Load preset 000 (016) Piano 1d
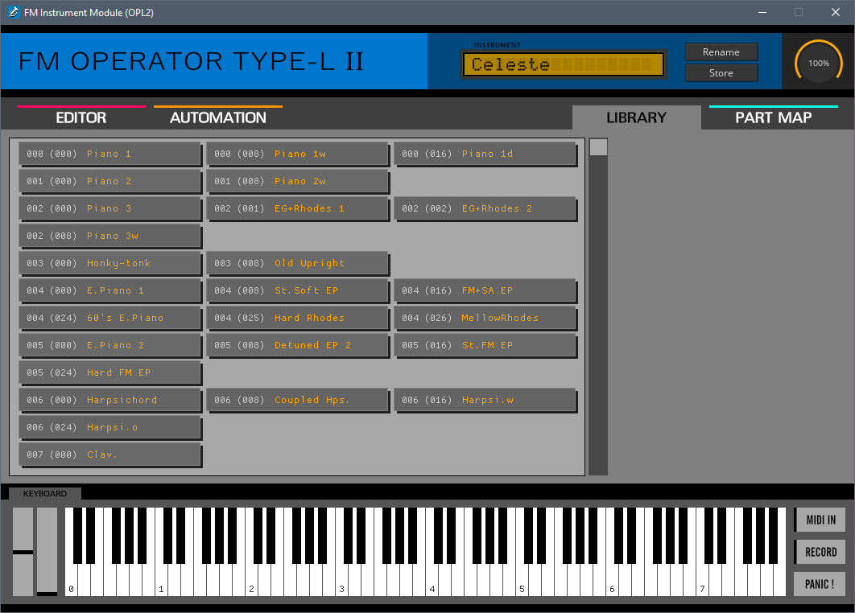 [485, 154]
